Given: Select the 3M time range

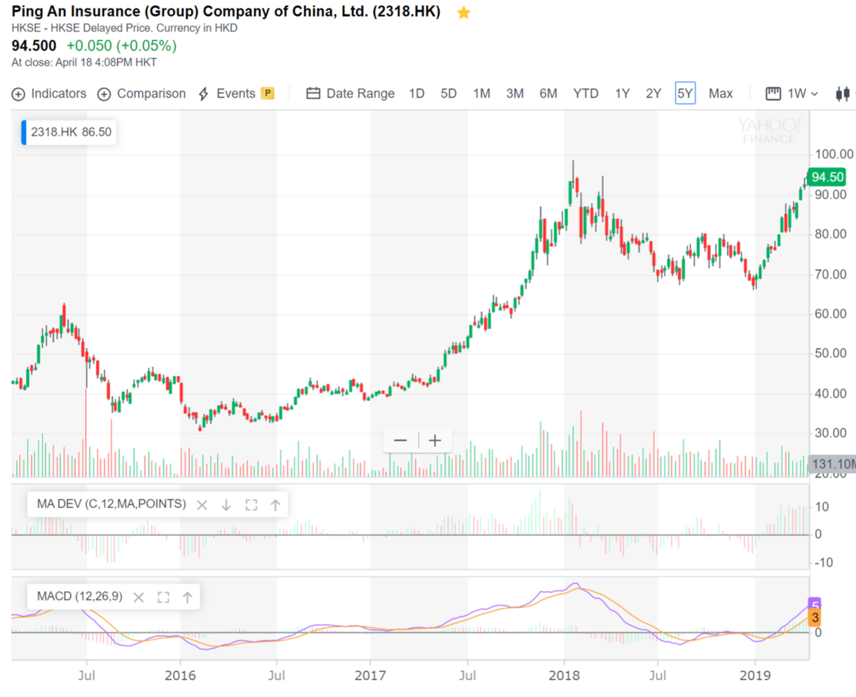Looking at the screenshot, I should click(515, 94).
